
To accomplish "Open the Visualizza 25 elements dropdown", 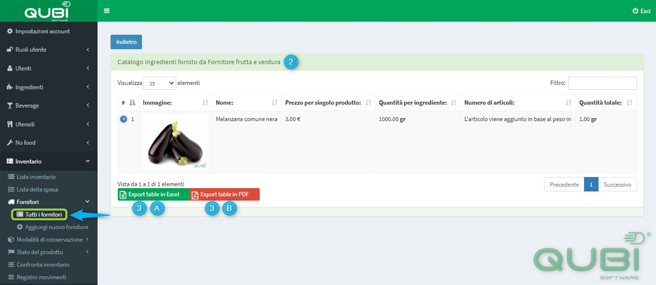I will (159, 83).
